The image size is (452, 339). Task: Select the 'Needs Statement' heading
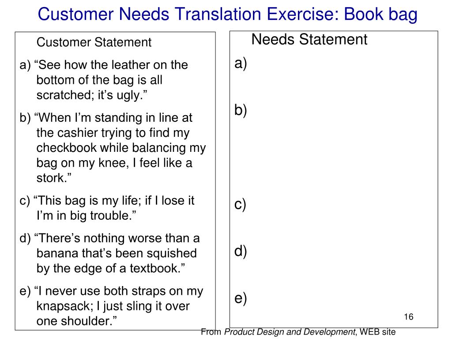(x=309, y=39)
